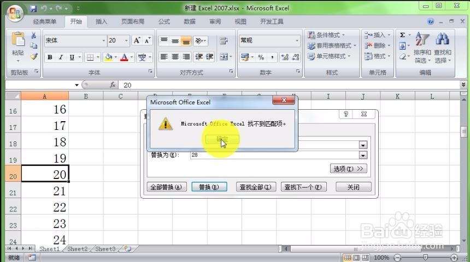Viewport: 470px width, 262px height.
Task: Open the Office button menu
Action: click(15, 13)
